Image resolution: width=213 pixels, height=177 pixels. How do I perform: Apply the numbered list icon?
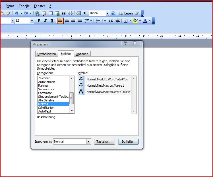click(x=98, y=21)
